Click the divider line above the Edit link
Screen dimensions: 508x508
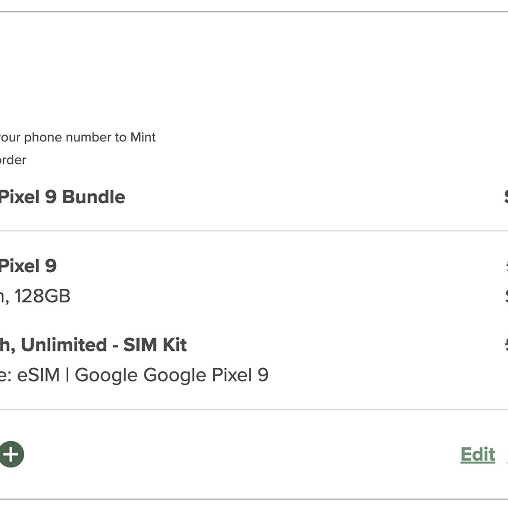254,409
